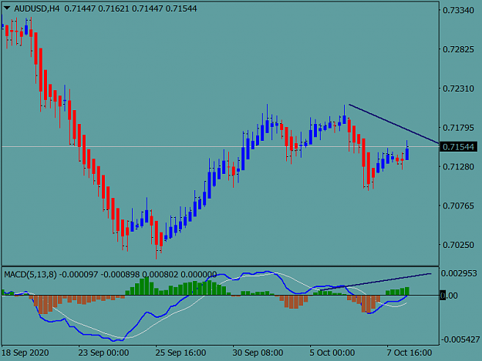
Task: Click the current price label 0.71544
Action: coord(458,147)
